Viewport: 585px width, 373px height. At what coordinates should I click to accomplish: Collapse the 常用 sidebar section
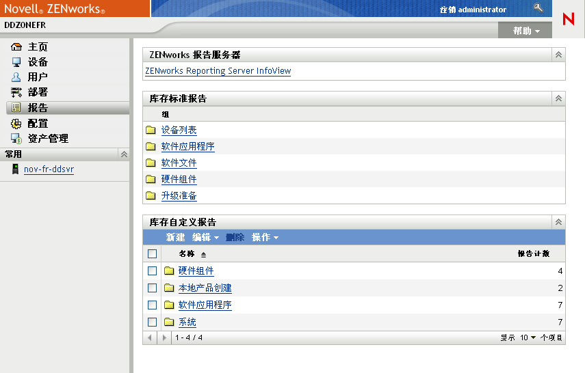point(124,154)
